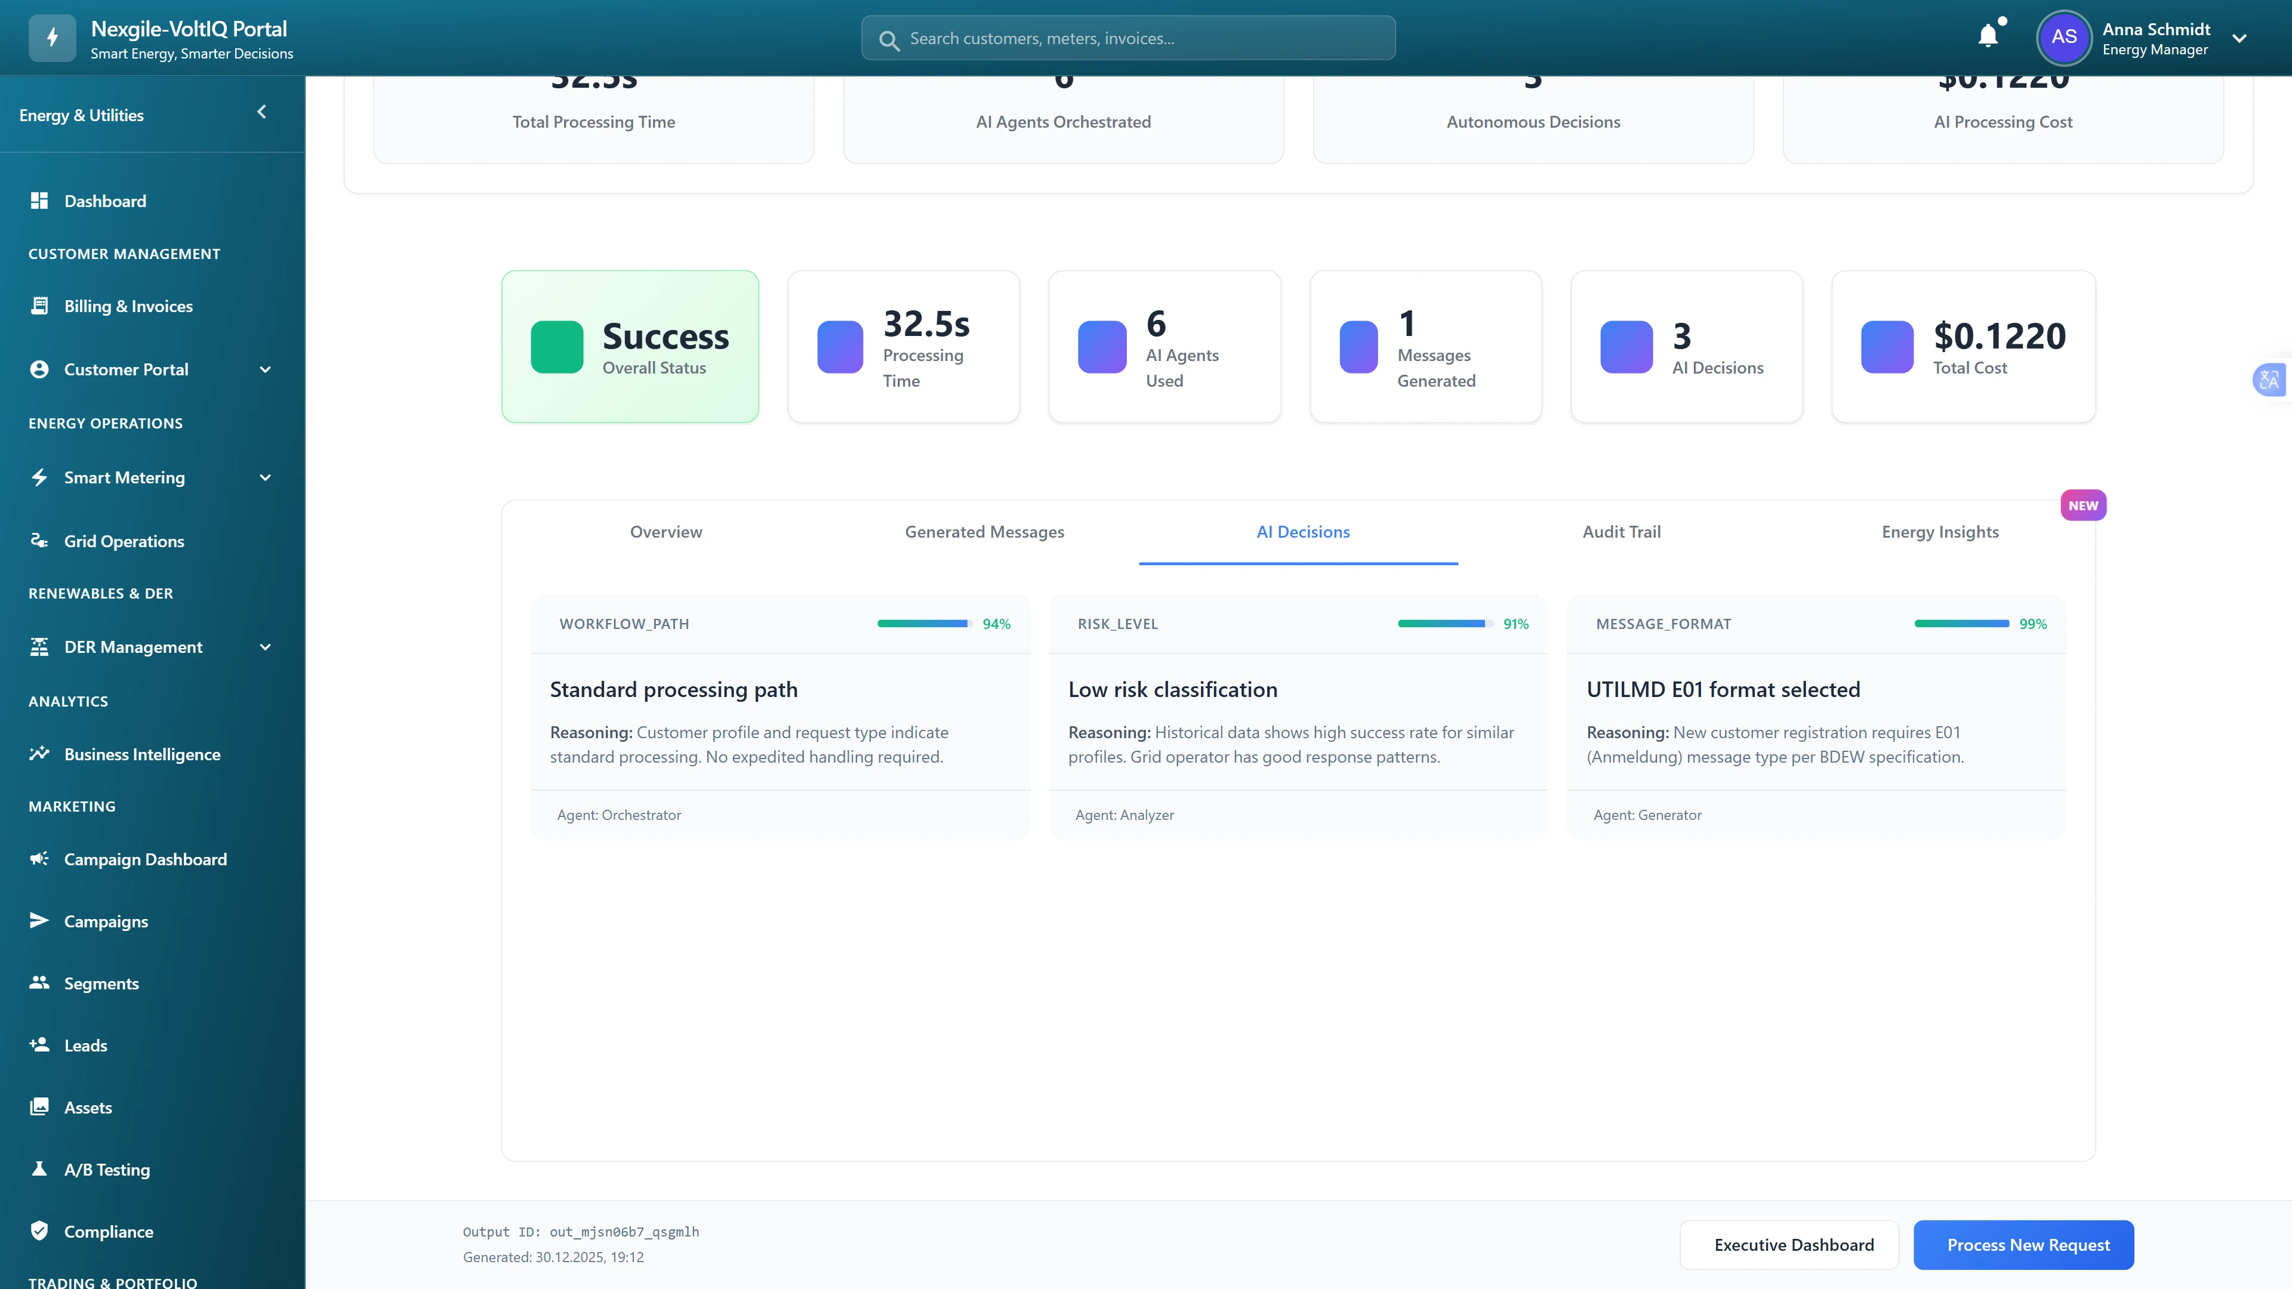The width and height of the screenshot is (2292, 1289).
Task: Expand the Smart Metering submenu
Action: 264,477
